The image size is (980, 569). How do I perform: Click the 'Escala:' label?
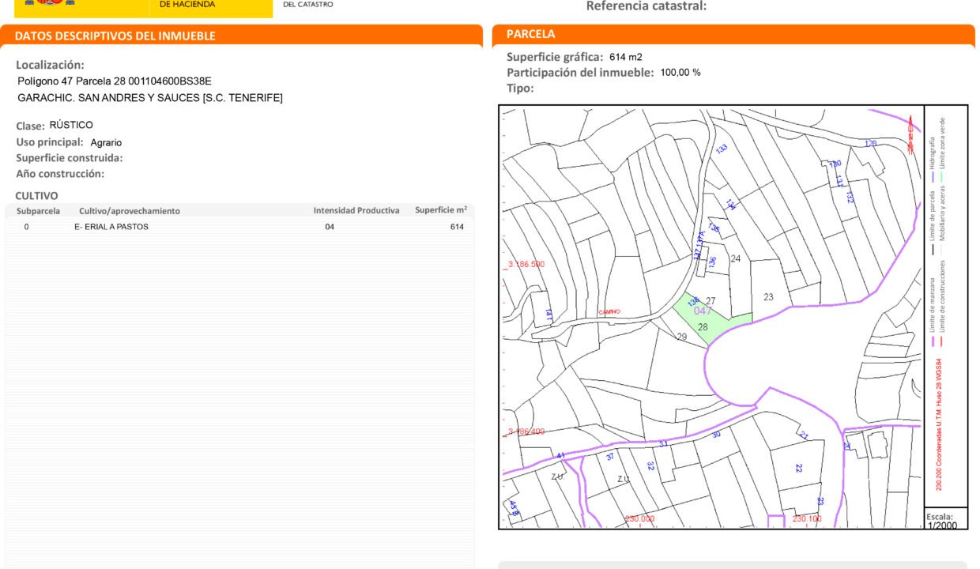click(x=940, y=517)
